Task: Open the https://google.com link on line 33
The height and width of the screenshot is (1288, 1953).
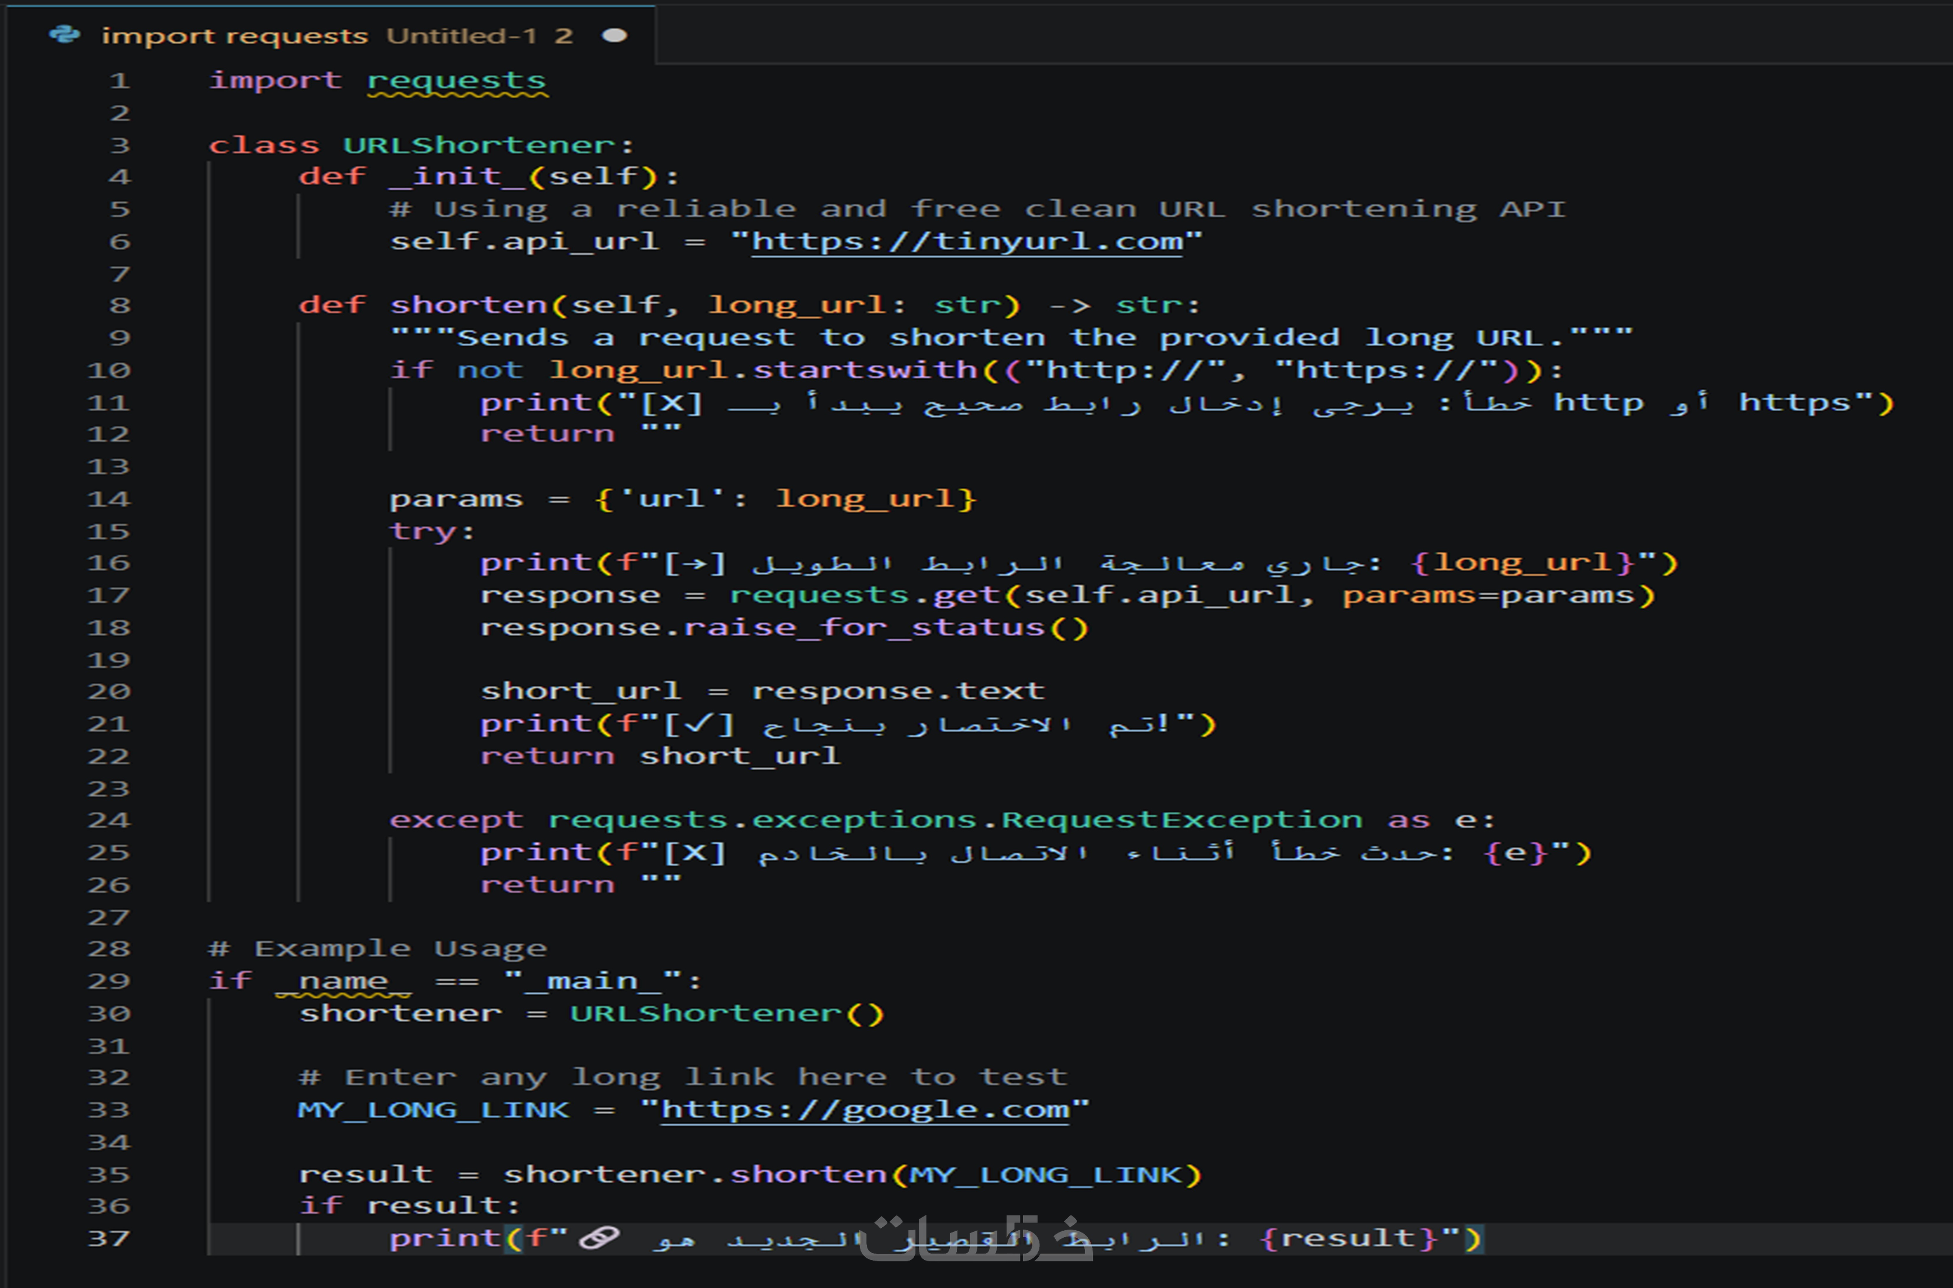Action: pyautogui.click(x=865, y=1110)
